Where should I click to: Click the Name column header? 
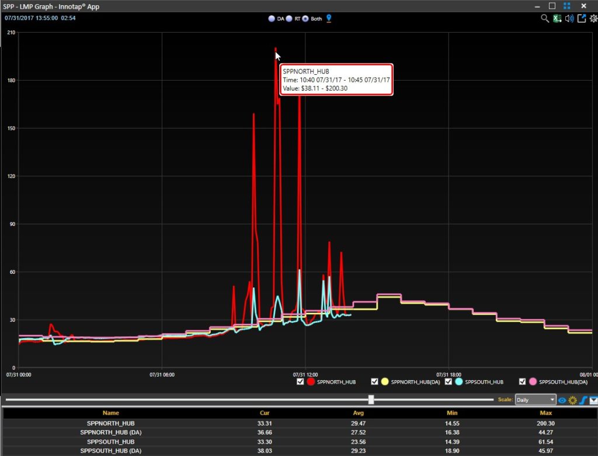click(110, 413)
